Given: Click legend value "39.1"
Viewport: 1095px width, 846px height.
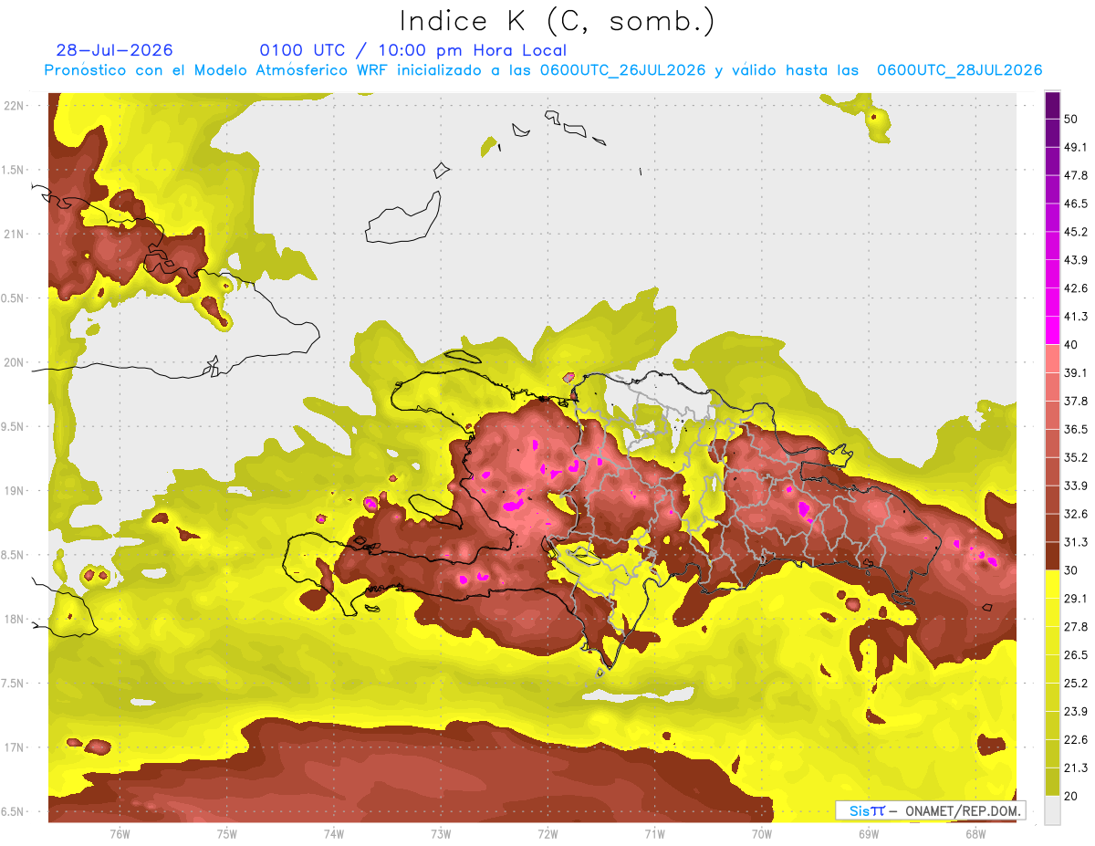Looking at the screenshot, I should pos(1076,372).
